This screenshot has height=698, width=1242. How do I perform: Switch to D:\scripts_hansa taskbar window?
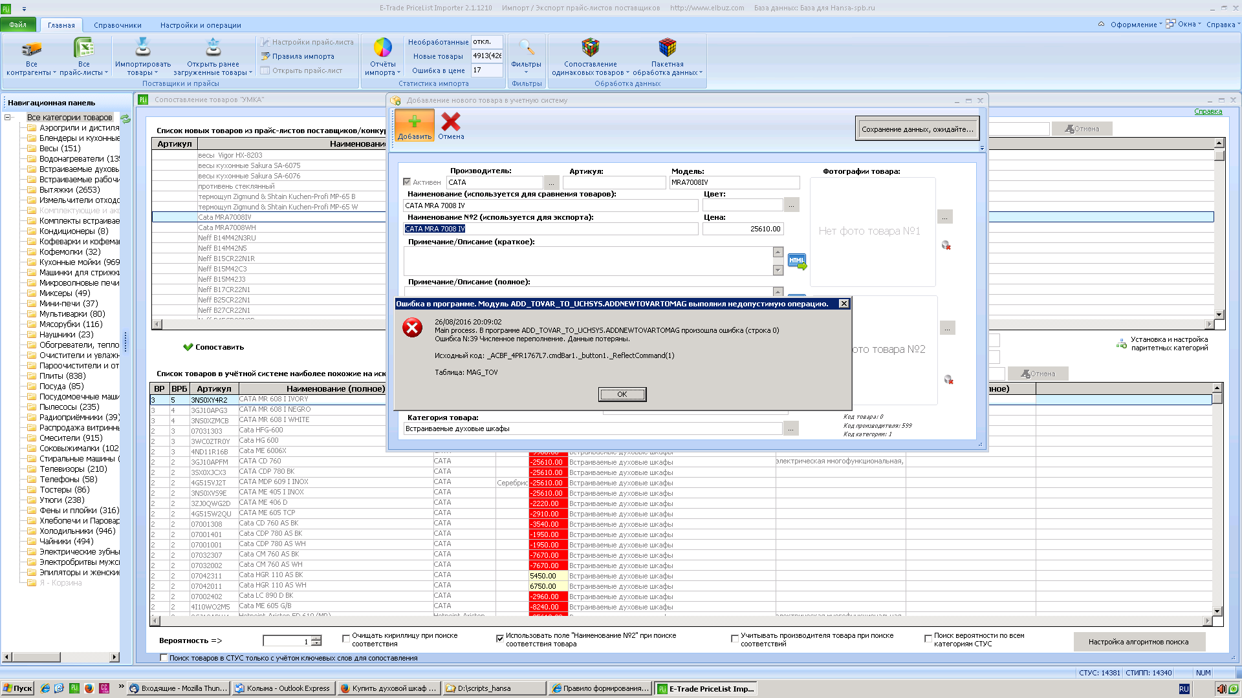click(x=494, y=689)
